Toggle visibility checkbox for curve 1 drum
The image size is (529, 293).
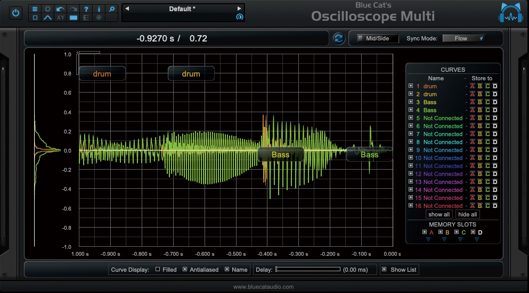411,86
